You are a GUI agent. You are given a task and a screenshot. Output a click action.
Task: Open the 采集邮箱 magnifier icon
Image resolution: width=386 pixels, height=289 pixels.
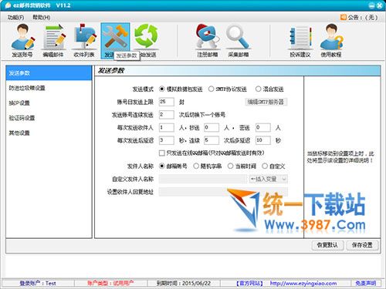click(x=239, y=41)
